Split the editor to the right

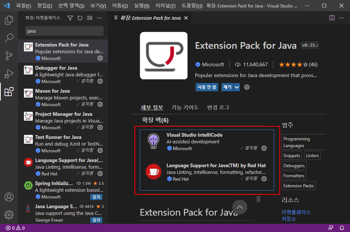coord(332,18)
